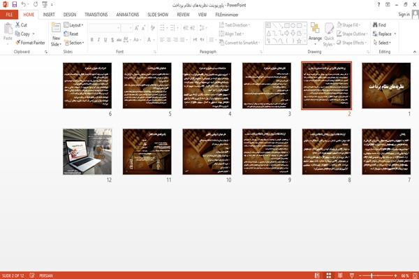Switch to Slide Sorter view in status bar
The image size is (419, 279).
click(x=329, y=276)
